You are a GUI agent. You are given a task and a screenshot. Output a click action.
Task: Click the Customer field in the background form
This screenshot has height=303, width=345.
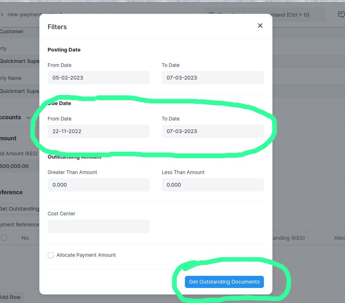coord(11,31)
